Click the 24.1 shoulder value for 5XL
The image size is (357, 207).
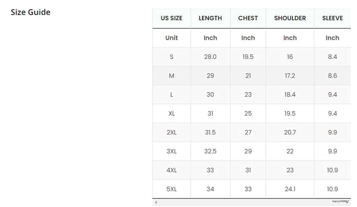290,189
